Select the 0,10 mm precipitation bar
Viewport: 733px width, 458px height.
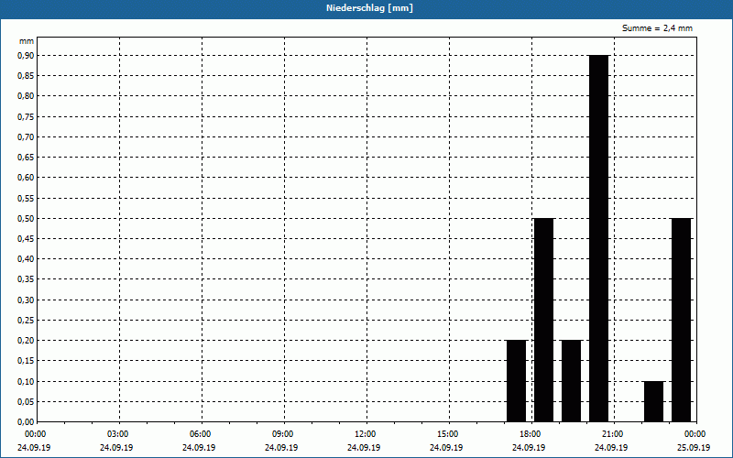point(653,401)
